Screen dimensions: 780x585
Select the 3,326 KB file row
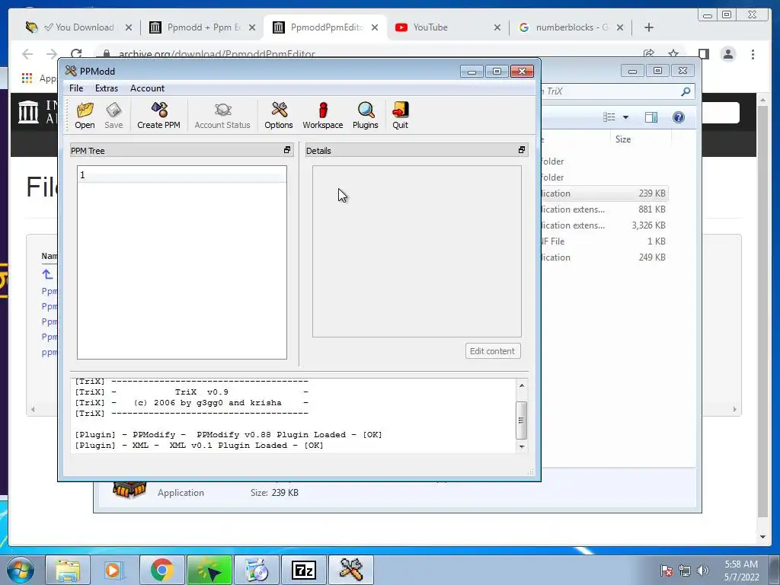pyautogui.click(x=604, y=225)
